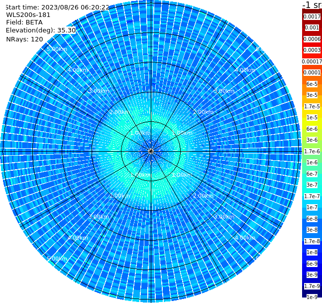Click the radar plot origin at the center

click(151, 151)
